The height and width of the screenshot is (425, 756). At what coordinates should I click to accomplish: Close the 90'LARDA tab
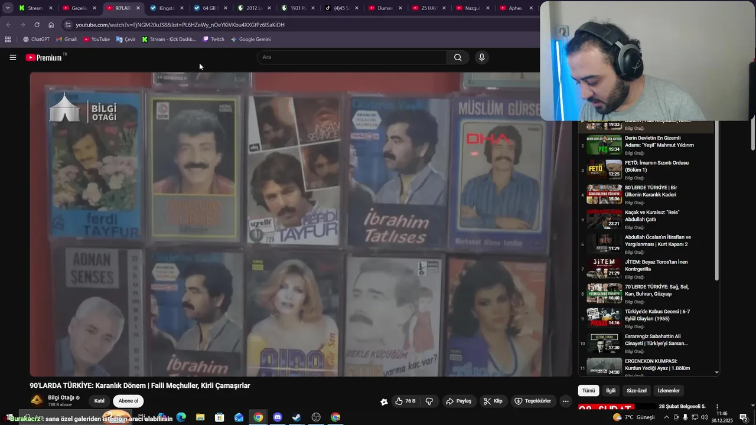(138, 8)
